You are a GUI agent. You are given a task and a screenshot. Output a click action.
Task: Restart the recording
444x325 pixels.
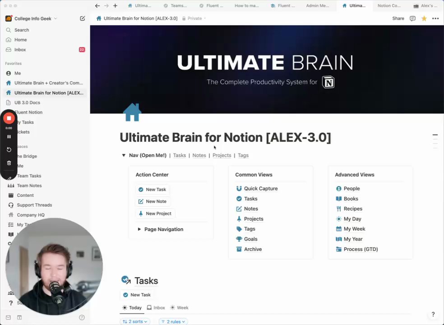click(9, 149)
